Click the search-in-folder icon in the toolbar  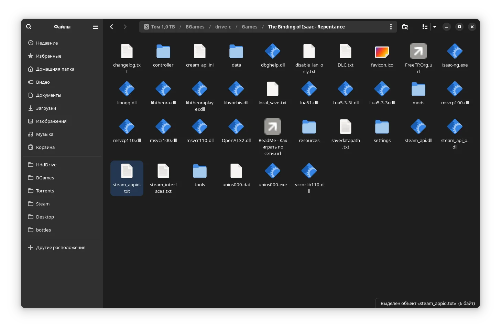(x=405, y=27)
